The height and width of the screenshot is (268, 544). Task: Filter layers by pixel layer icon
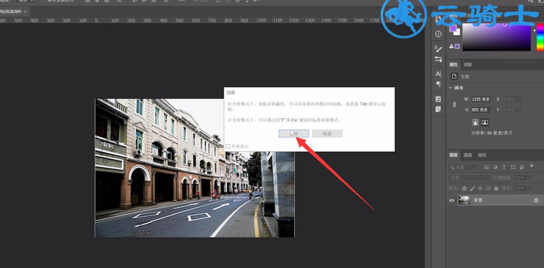click(x=487, y=167)
